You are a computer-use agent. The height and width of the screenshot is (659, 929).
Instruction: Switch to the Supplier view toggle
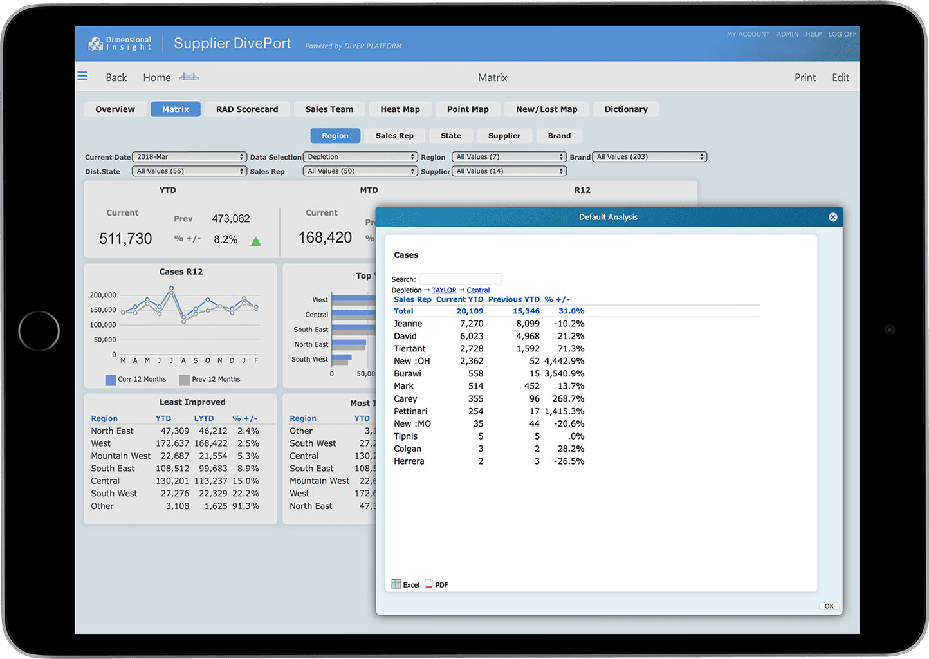click(x=504, y=136)
